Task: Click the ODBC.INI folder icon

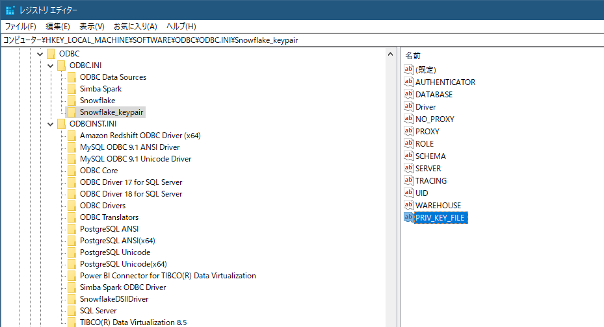Action: coord(61,66)
